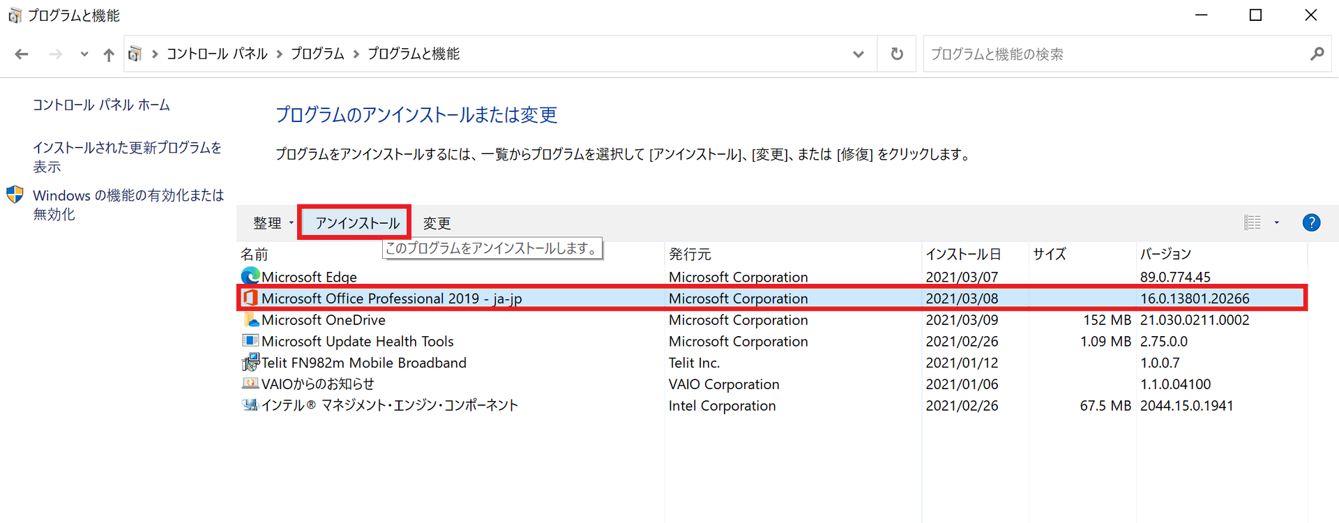This screenshot has width=1339, height=523.
Task: Sort by 発行元 column header
Action: point(690,254)
